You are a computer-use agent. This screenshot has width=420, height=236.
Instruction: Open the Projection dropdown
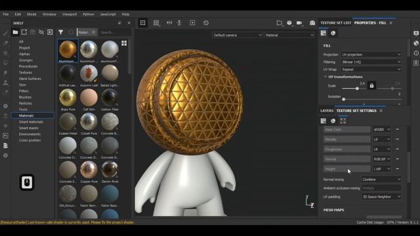pyautogui.click(x=371, y=54)
